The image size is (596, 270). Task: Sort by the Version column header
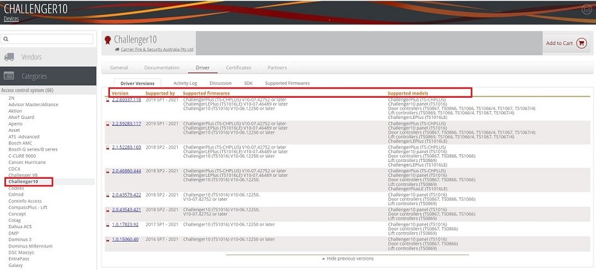pos(119,93)
